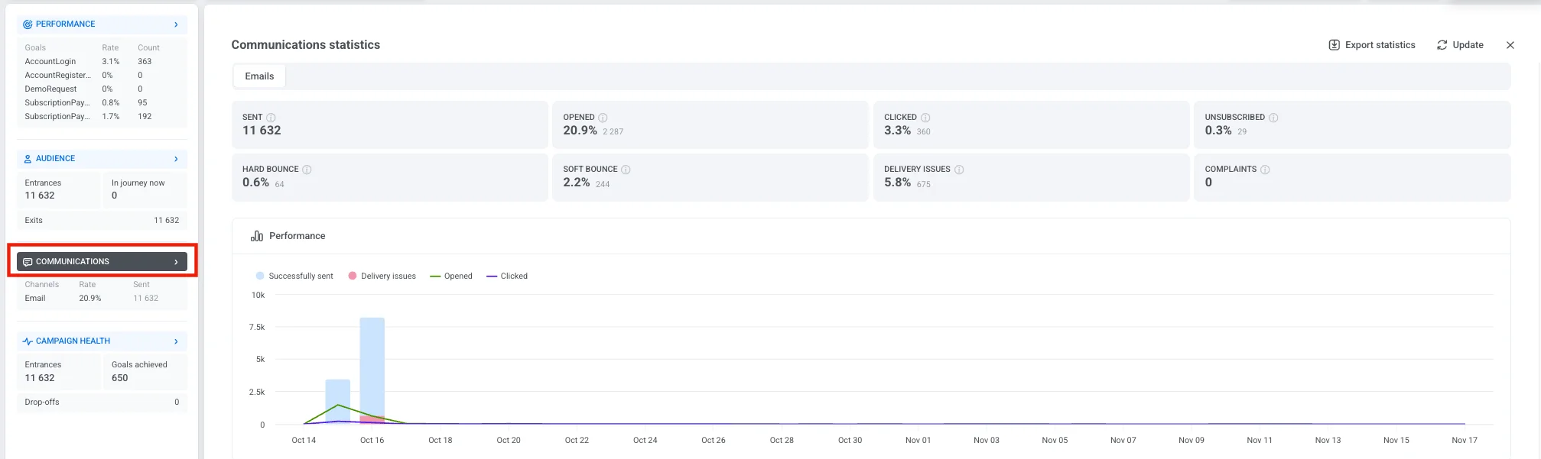The height and width of the screenshot is (459, 1541).
Task: Click the SOFT BOUNCE info icon
Action: [x=626, y=170]
